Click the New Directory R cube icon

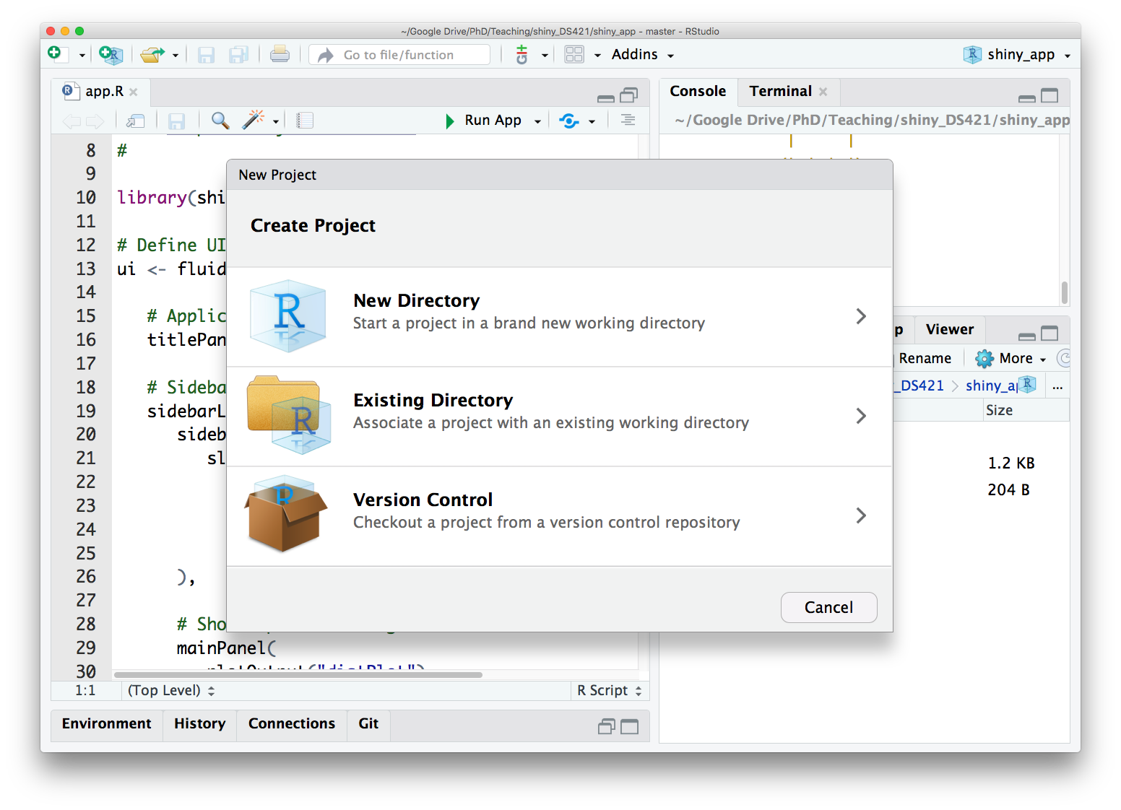(287, 315)
